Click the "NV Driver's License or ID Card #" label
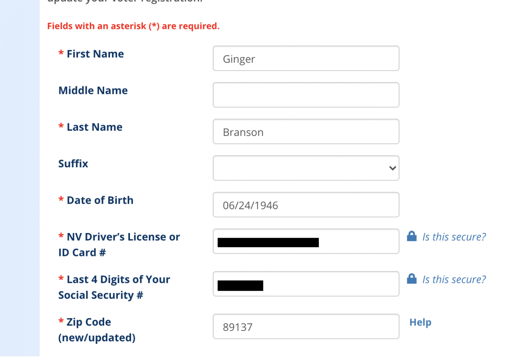This screenshot has width=507, height=357. pyautogui.click(x=119, y=244)
